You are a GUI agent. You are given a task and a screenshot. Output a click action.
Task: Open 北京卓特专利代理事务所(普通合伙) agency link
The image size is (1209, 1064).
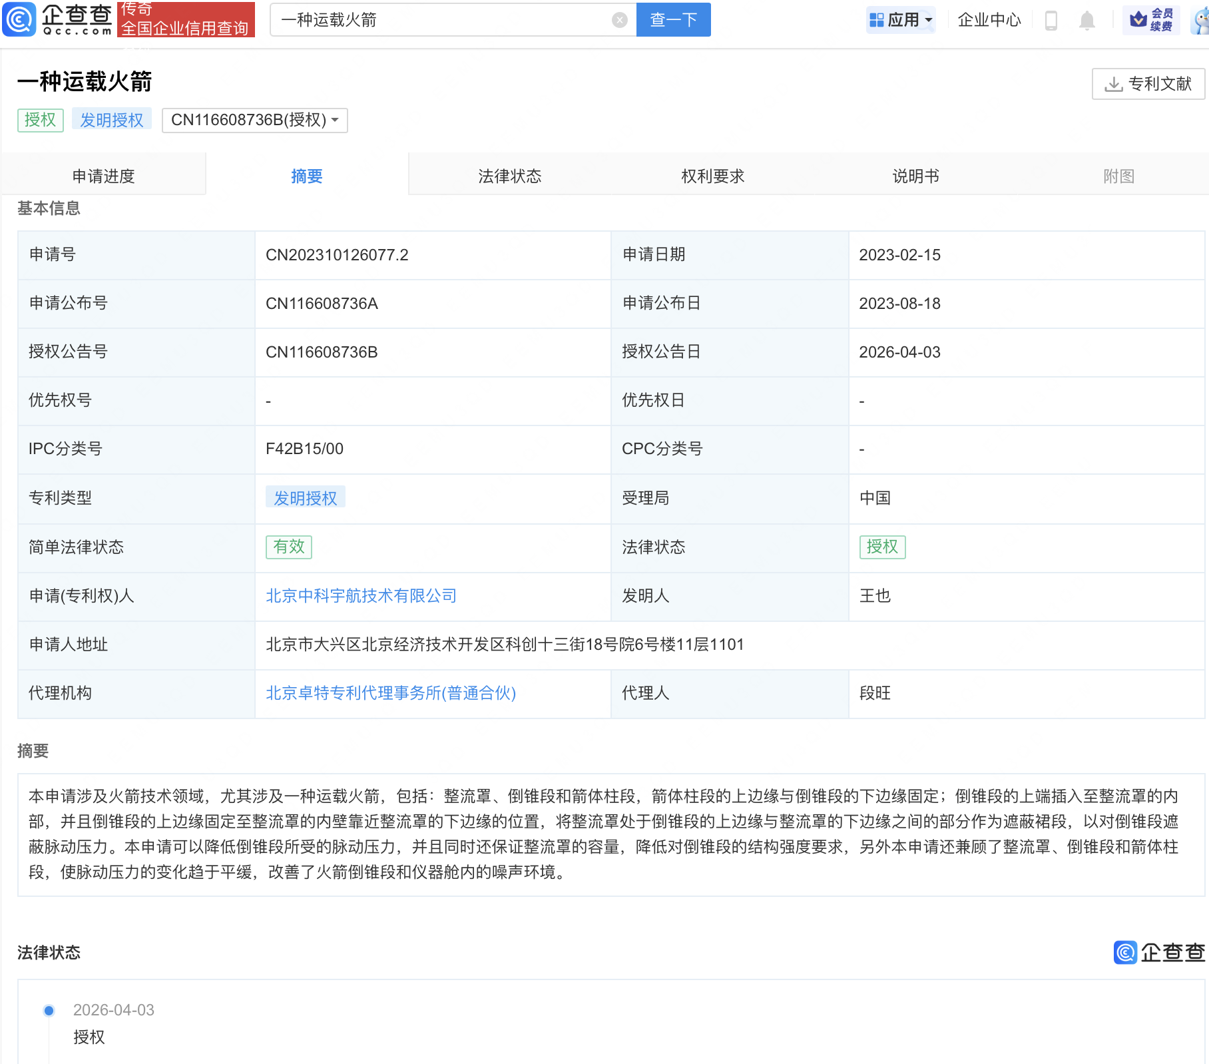391,694
